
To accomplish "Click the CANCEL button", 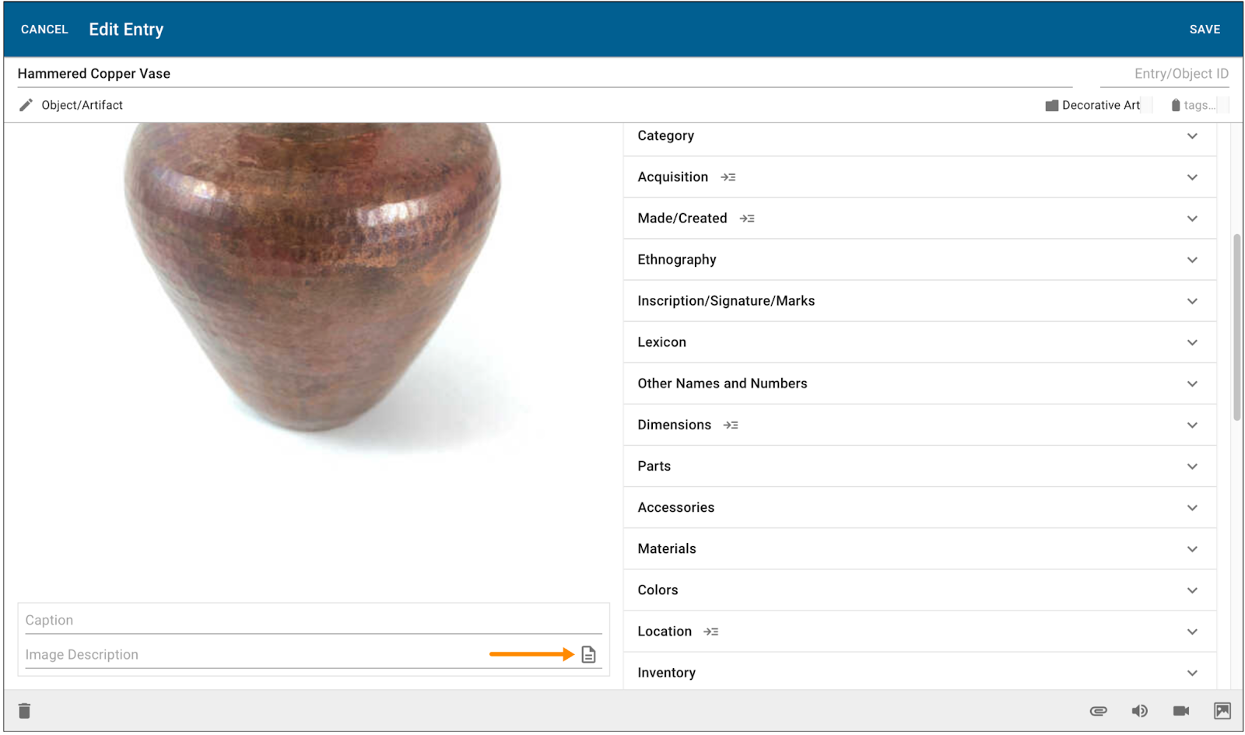I will [44, 30].
